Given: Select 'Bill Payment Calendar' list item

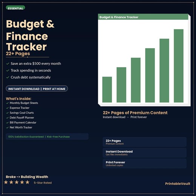Looking at the screenshot, I should click(x=23, y=122).
